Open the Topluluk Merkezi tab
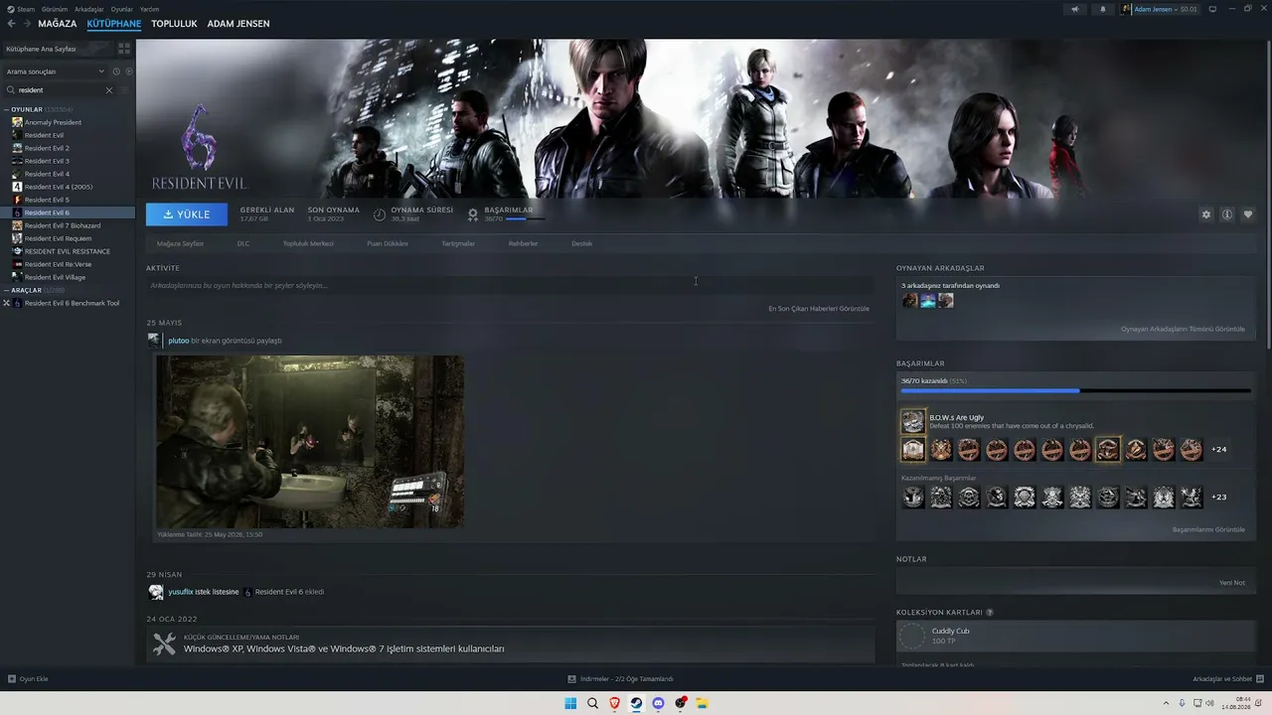The height and width of the screenshot is (715, 1272). pyautogui.click(x=308, y=243)
